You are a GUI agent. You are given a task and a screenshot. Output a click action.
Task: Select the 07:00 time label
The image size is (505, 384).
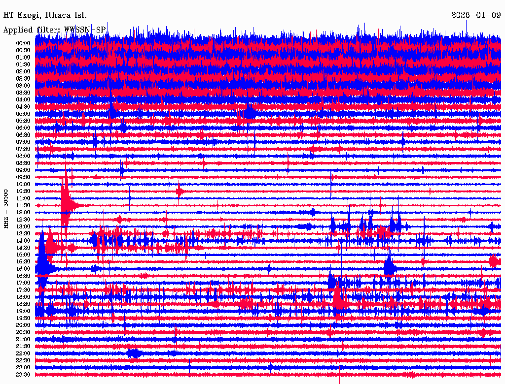point(23,142)
